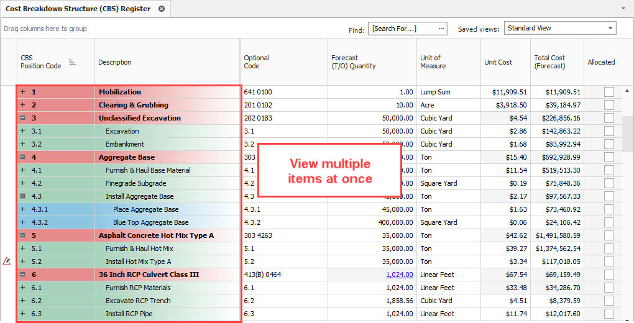Screen dimensions: 634x323
Task: Collapse item 3 Unclassified Excavation
Action: pyautogui.click(x=23, y=118)
